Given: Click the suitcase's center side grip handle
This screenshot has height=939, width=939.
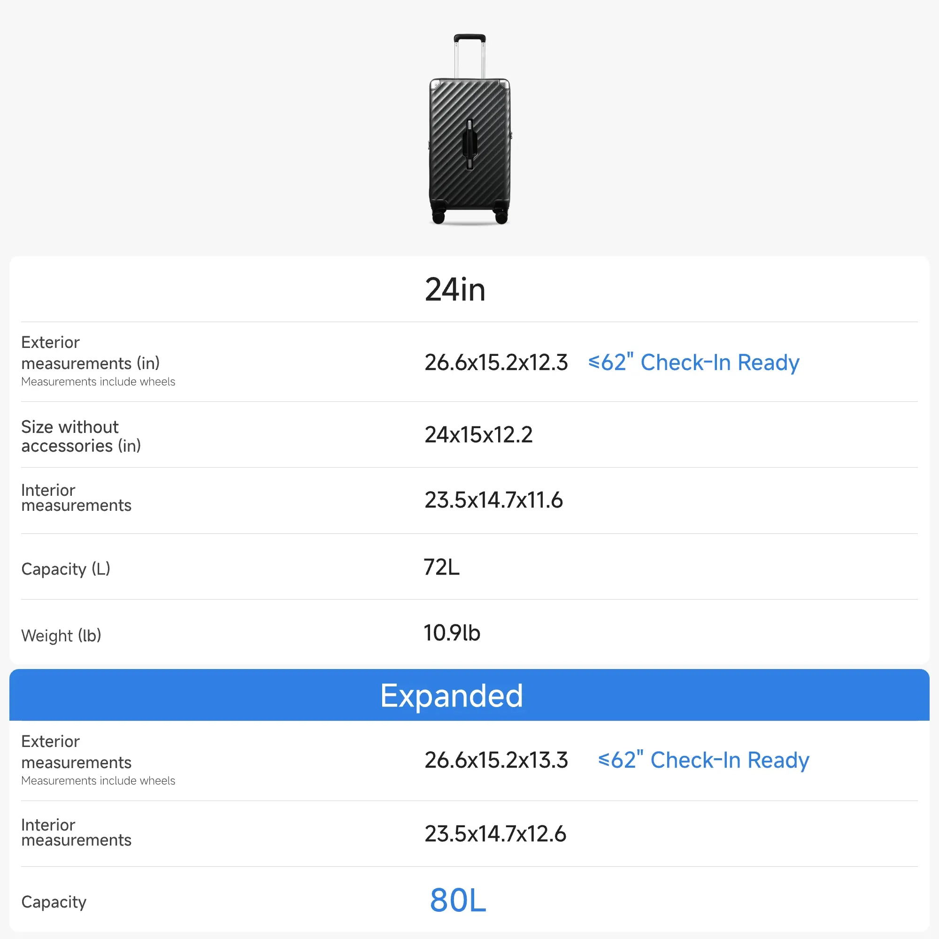Looking at the screenshot, I should 469,144.
